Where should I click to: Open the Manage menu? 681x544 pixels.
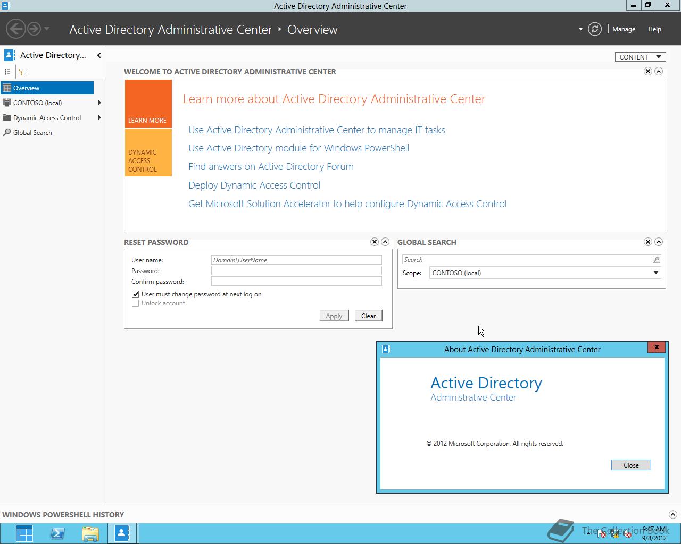click(624, 29)
